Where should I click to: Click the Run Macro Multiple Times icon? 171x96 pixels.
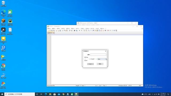[114, 31]
